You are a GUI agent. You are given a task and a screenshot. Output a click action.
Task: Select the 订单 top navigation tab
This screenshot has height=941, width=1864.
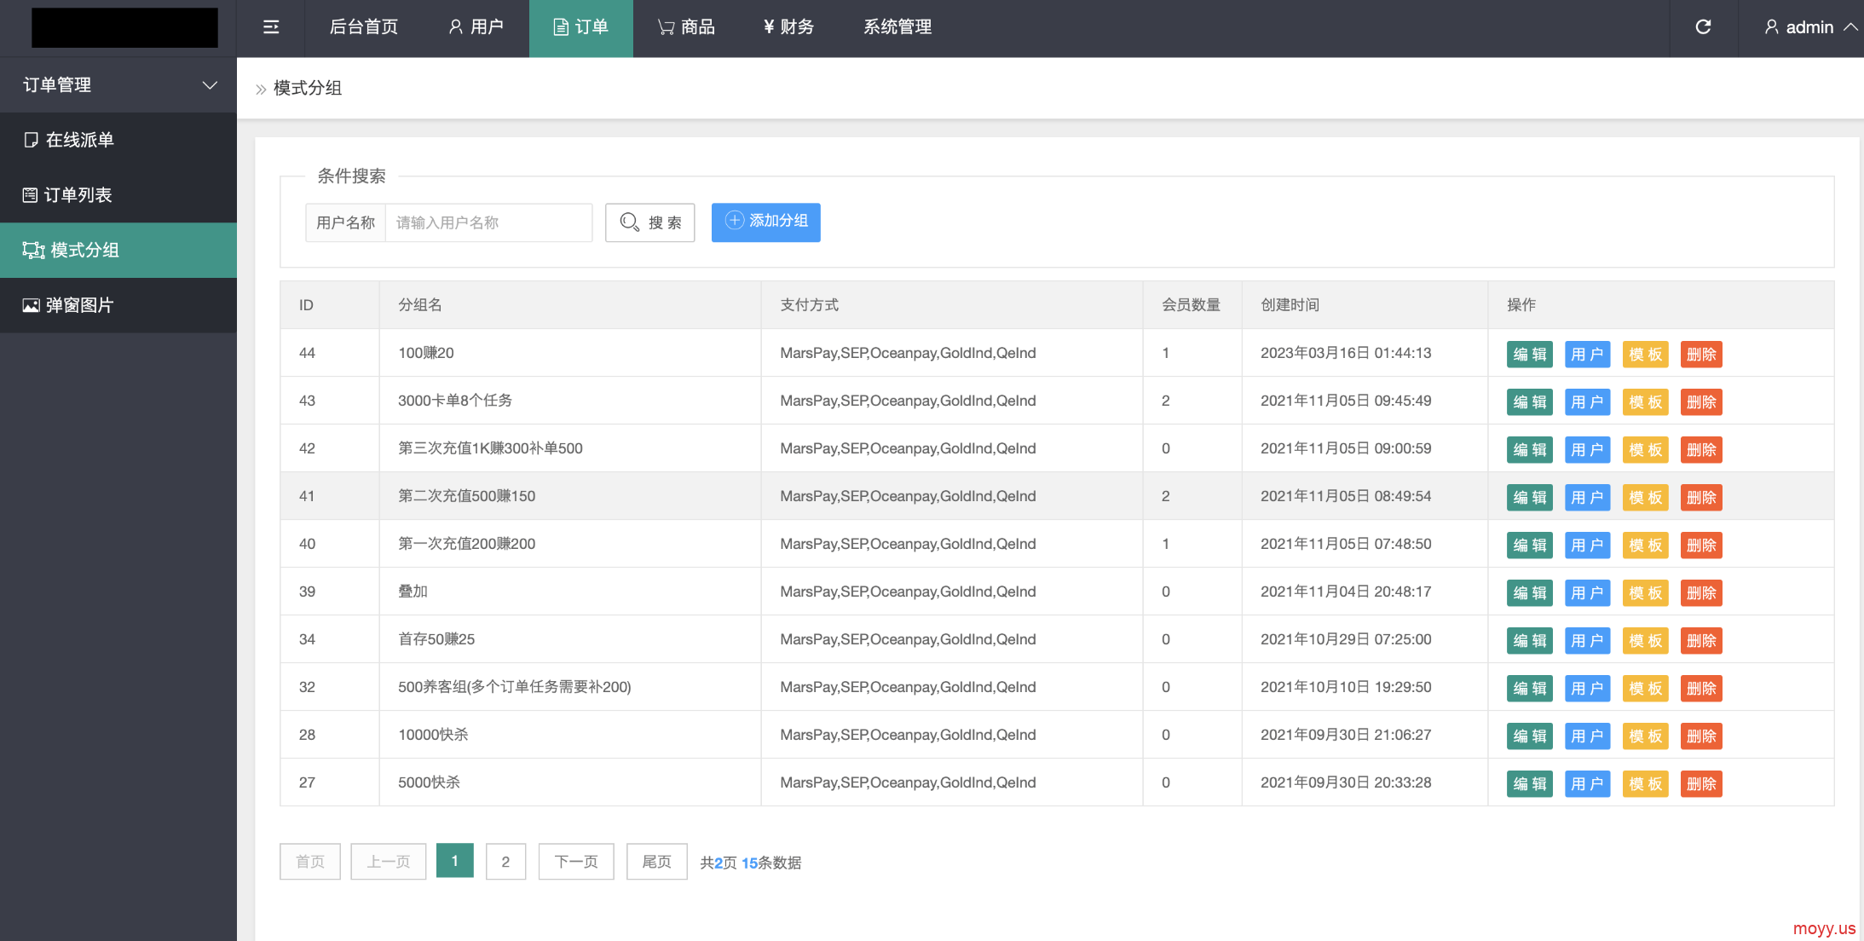tap(580, 28)
